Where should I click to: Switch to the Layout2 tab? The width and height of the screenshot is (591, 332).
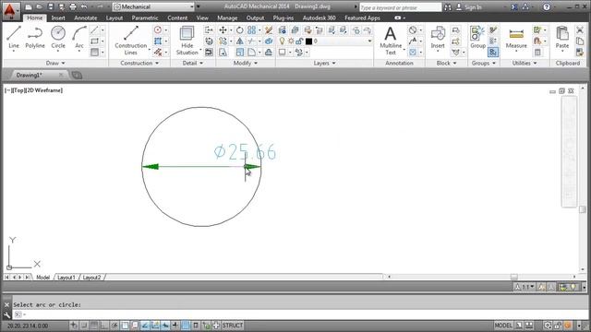[91, 278]
